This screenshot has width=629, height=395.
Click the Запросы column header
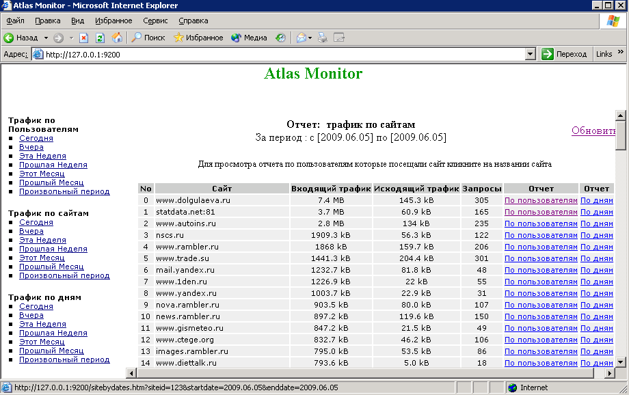[482, 189]
